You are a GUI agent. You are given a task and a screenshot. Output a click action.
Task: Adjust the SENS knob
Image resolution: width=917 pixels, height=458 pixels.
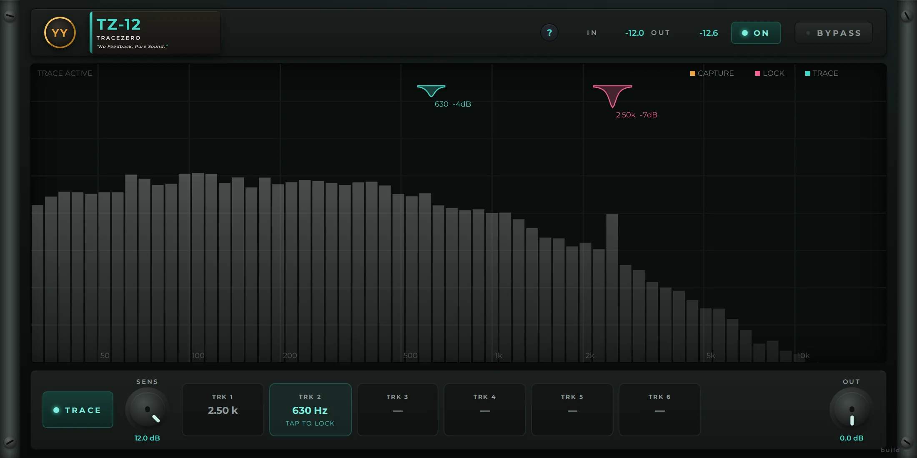tap(147, 409)
